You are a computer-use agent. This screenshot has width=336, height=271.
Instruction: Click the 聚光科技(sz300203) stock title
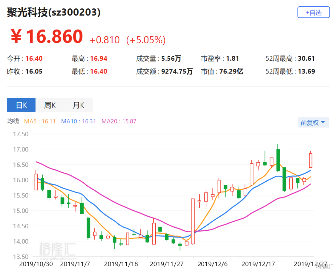tap(54, 12)
